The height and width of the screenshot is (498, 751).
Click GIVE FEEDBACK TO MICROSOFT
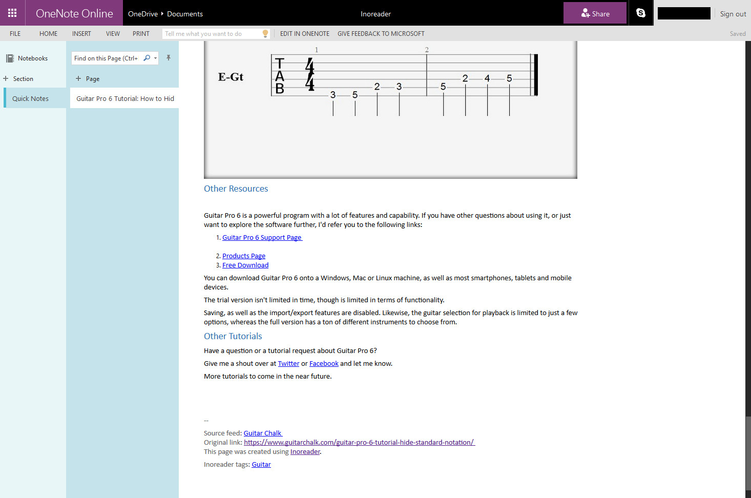coord(381,33)
